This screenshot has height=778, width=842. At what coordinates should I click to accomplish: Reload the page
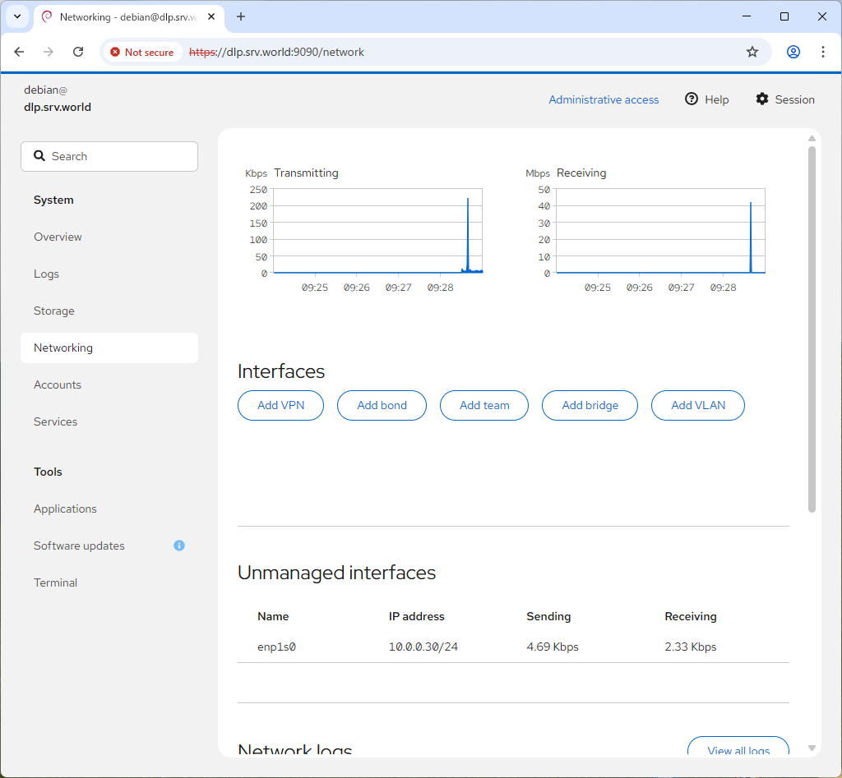coord(78,52)
